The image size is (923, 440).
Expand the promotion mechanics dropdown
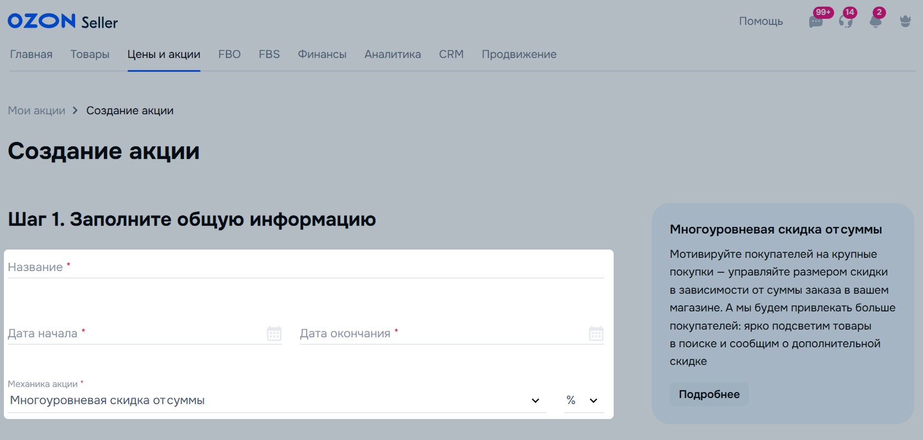pyautogui.click(x=535, y=401)
